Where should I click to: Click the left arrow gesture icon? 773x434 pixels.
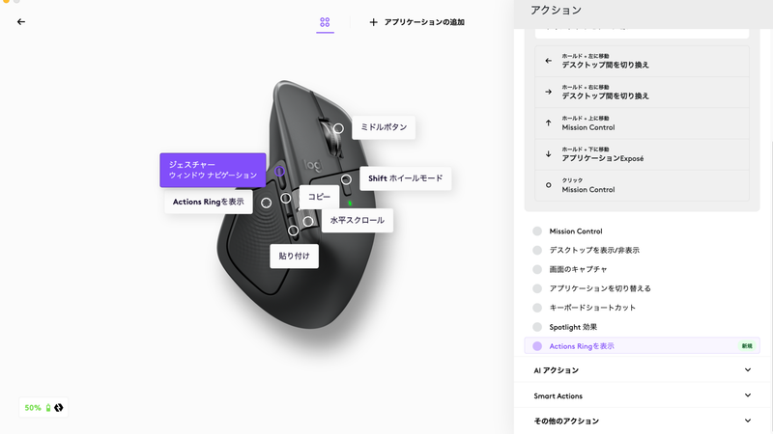[548, 61]
